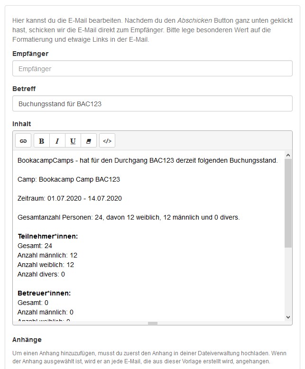Open the HTML code view
The width and height of the screenshot is (305, 369).
point(107,141)
